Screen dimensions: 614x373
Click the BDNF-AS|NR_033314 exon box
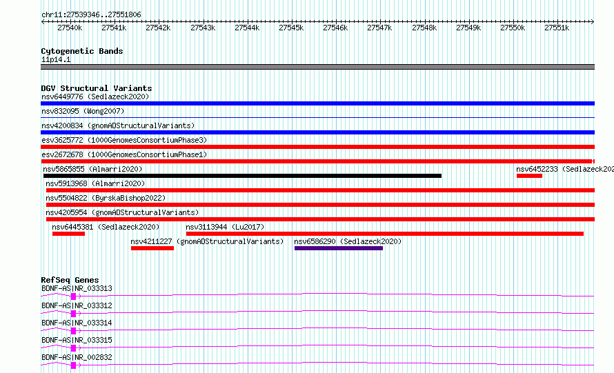[x=73, y=331]
